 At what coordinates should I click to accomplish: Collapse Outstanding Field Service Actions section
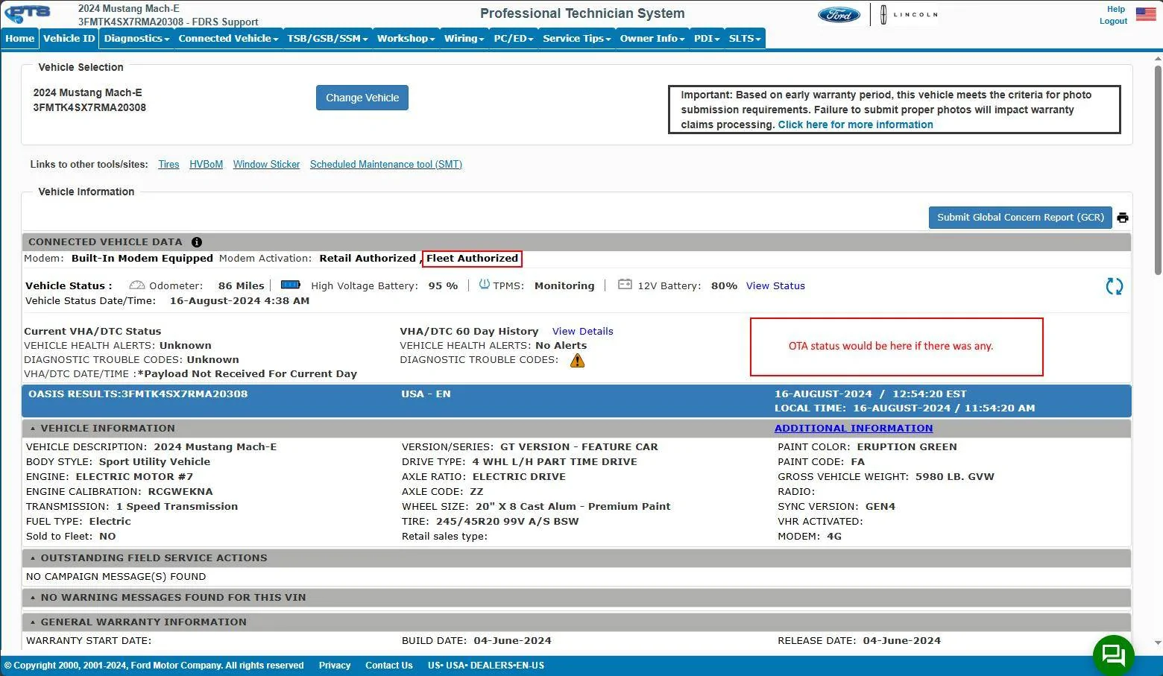tap(33, 558)
